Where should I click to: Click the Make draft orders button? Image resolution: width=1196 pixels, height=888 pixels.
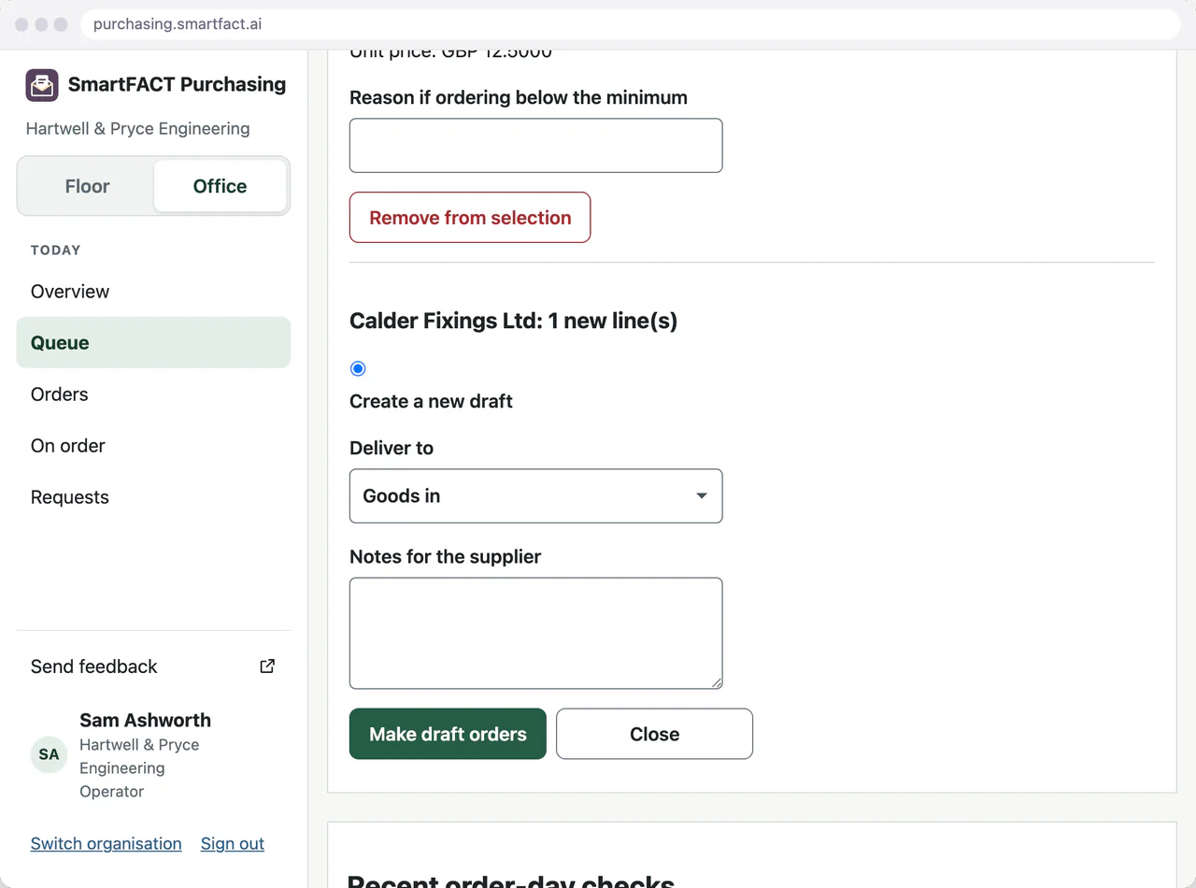tap(448, 734)
